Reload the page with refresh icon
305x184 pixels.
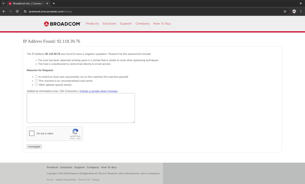click(x=17, y=11)
